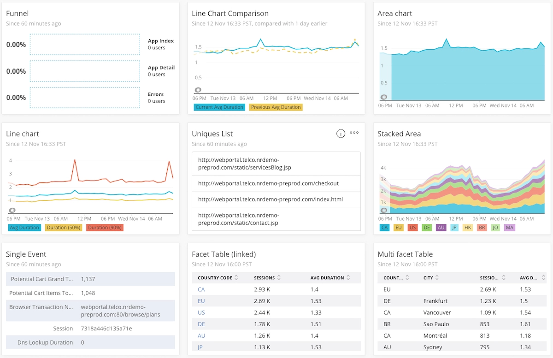This screenshot has height=358, width=553.
Task: Click the 1.78 K sessions cell
Action: point(262,324)
